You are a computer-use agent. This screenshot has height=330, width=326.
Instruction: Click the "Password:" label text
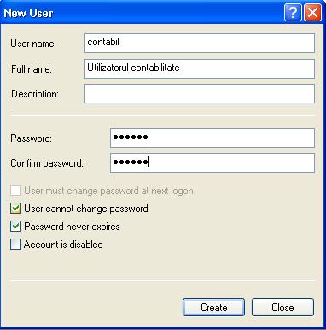click(x=32, y=138)
